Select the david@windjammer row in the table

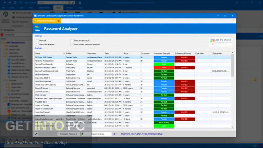tap(133, 81)
